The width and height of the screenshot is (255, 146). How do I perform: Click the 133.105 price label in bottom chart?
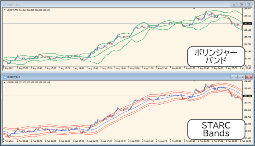tap(247, 96)
